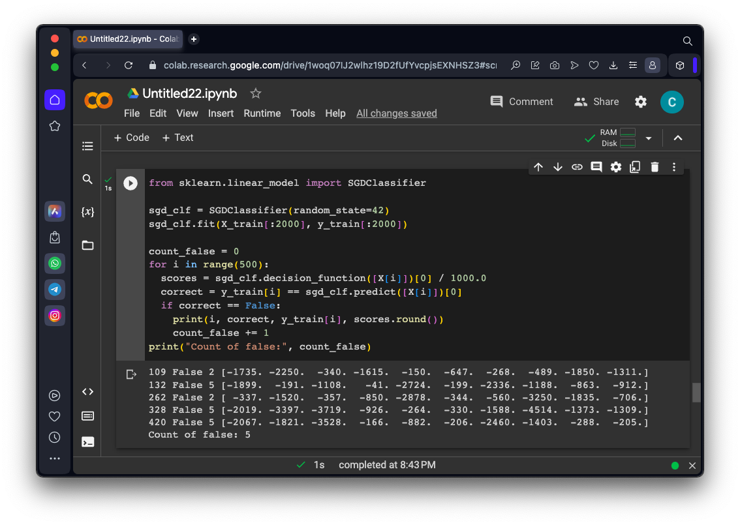Image resolution: width=740 pixels, height=525 pixels.
Task: Open the Runtime menu
Action: pyautogui.click(x=262, y=113)
